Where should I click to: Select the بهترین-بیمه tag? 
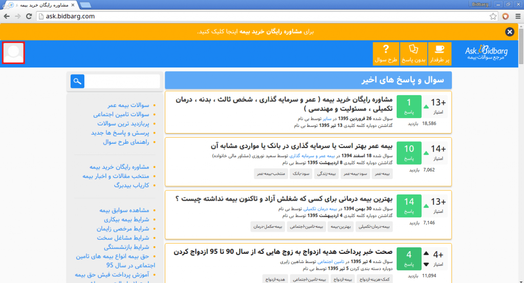340,227
